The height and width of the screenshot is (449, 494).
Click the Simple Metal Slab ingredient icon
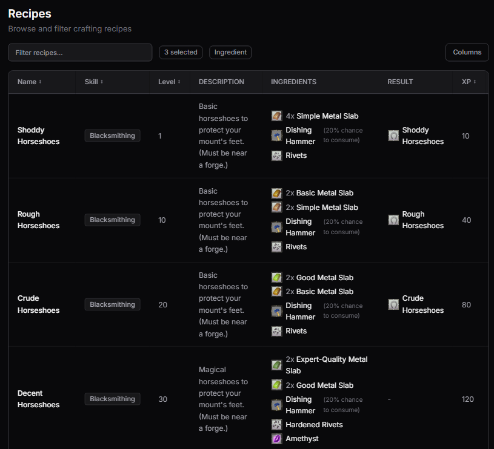point(276,116)
